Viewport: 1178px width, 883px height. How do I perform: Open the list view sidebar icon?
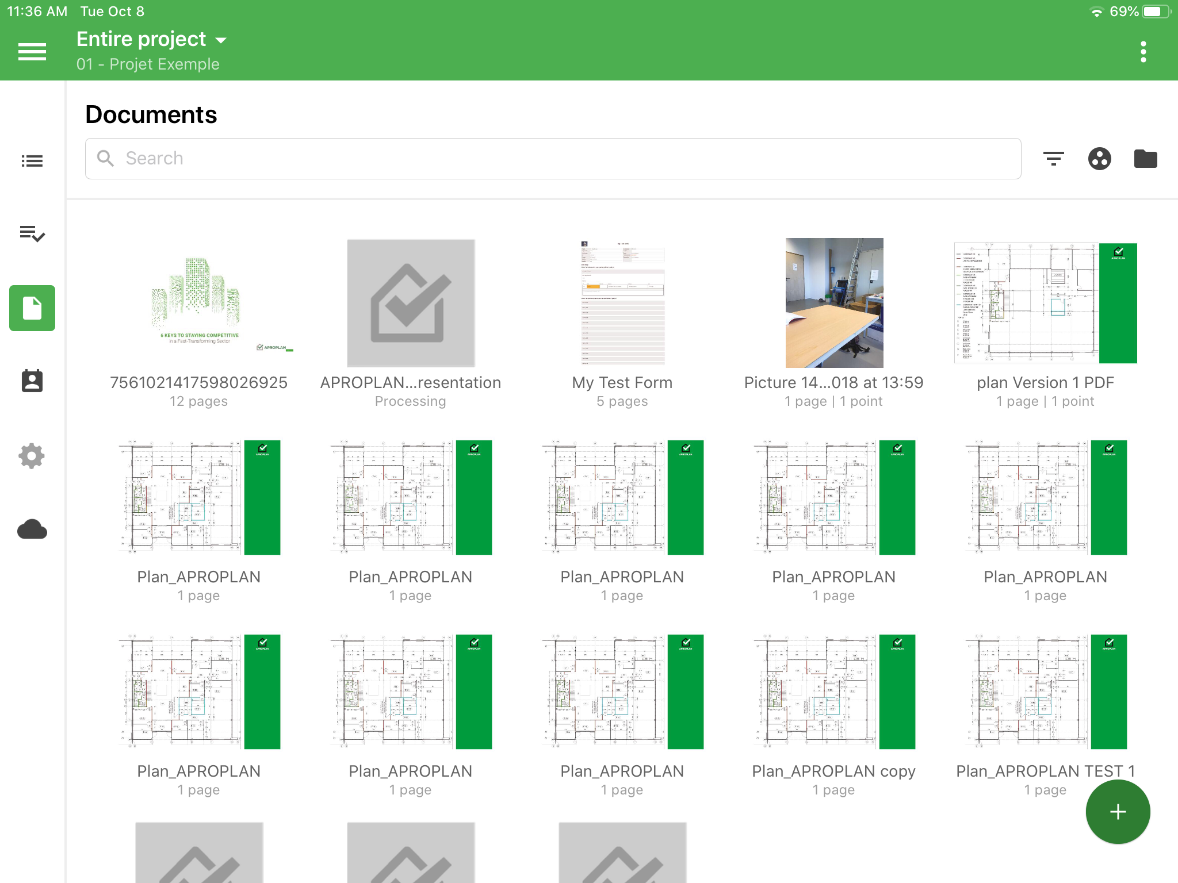click(x=32, y=161)
